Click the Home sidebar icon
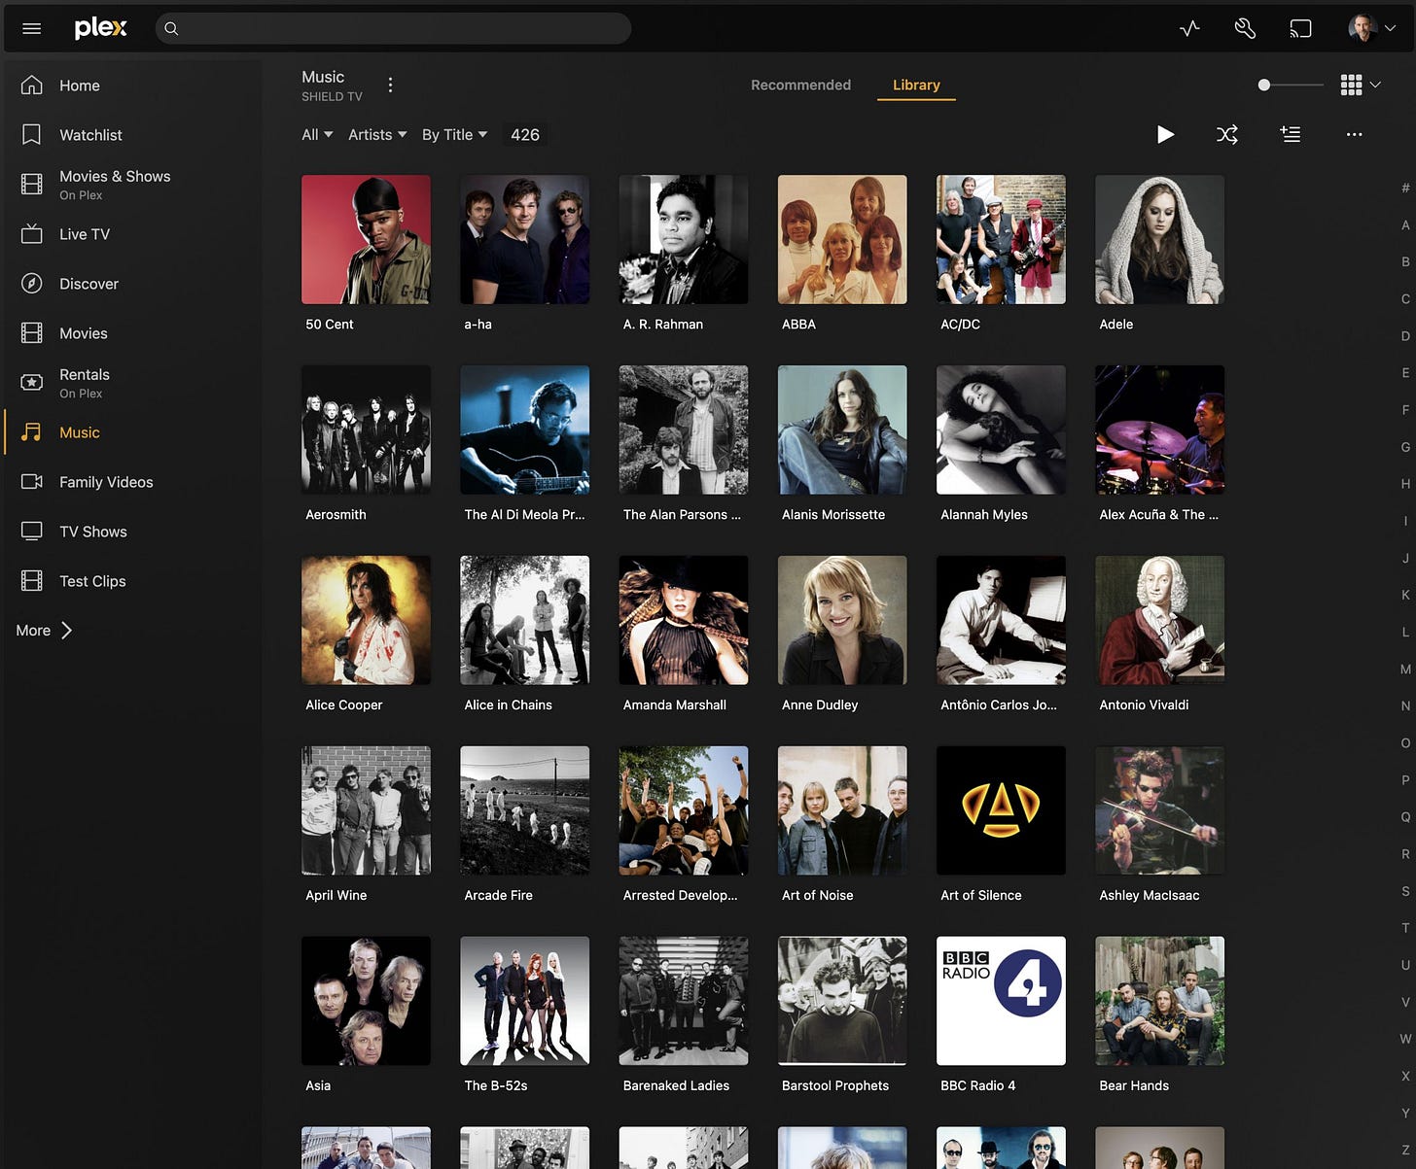1416x1169 pixels. point(32,86)
